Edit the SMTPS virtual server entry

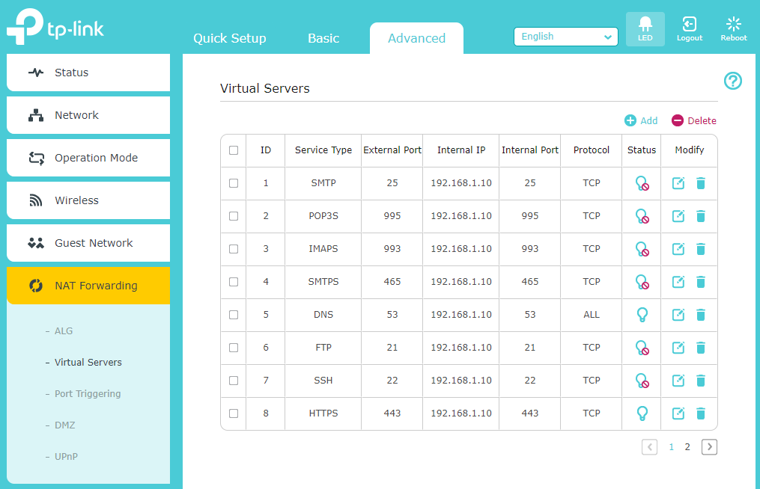pos(678,282)
